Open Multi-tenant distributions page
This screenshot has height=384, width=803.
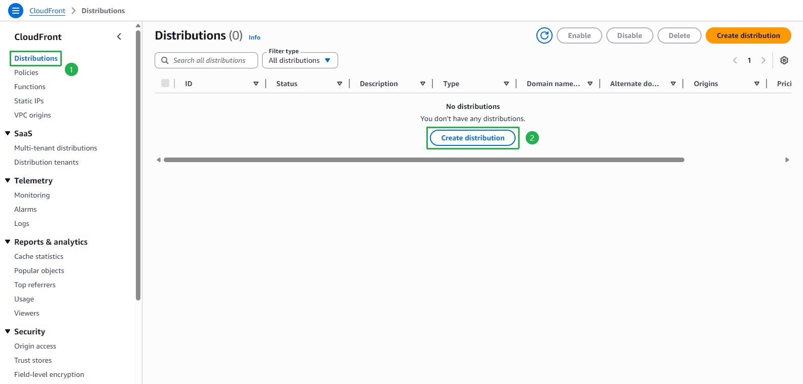pos(56,148)
